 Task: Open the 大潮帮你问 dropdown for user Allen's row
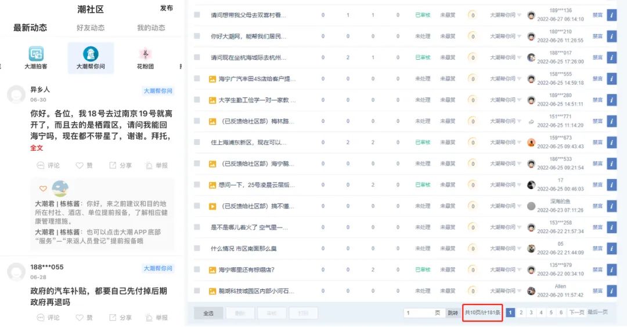click(519, 291)
